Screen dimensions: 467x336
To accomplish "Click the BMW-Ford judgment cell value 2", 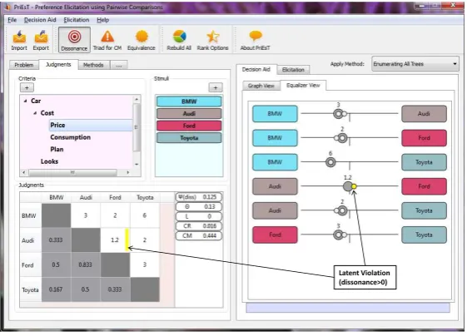I will (x=115, y=215).
